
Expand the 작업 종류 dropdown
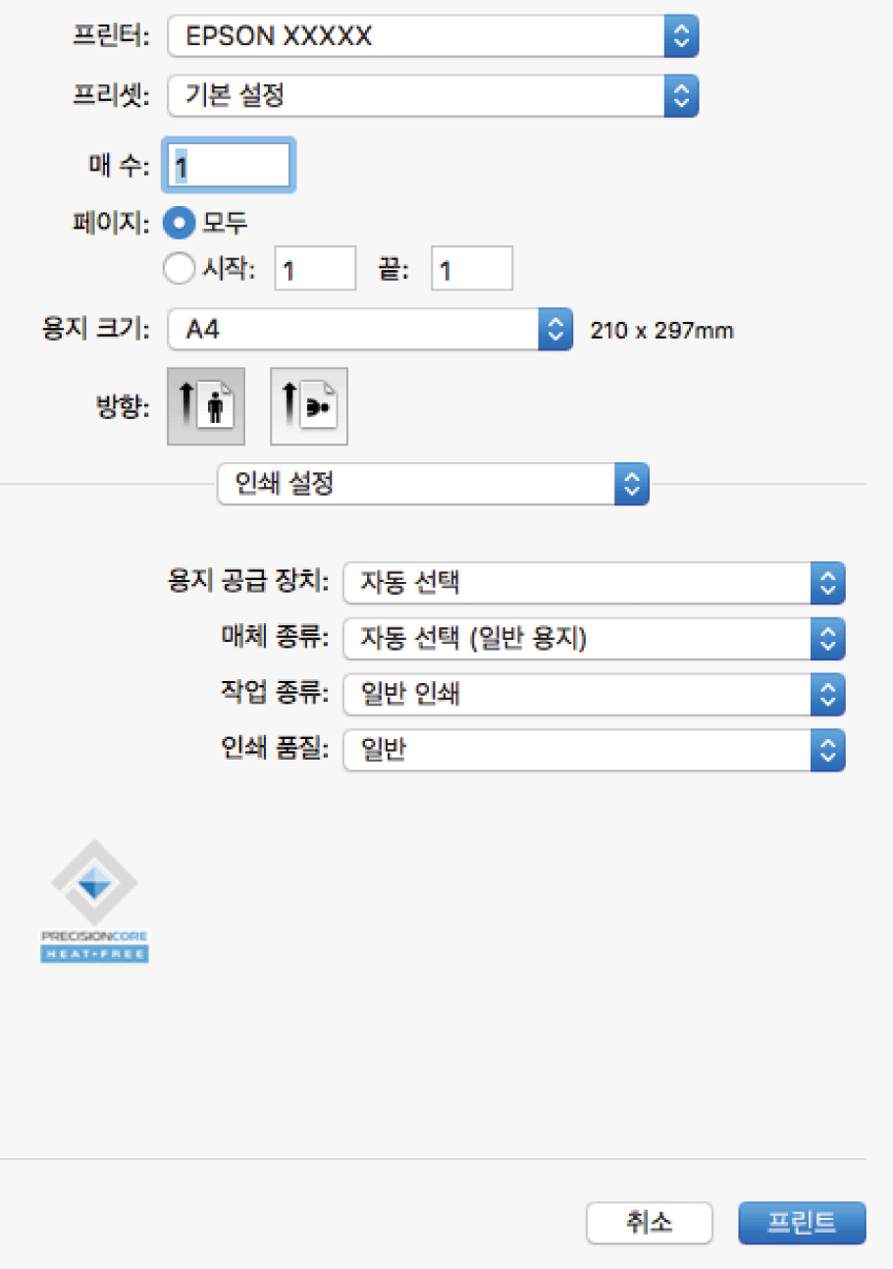(x=594, y=696)
